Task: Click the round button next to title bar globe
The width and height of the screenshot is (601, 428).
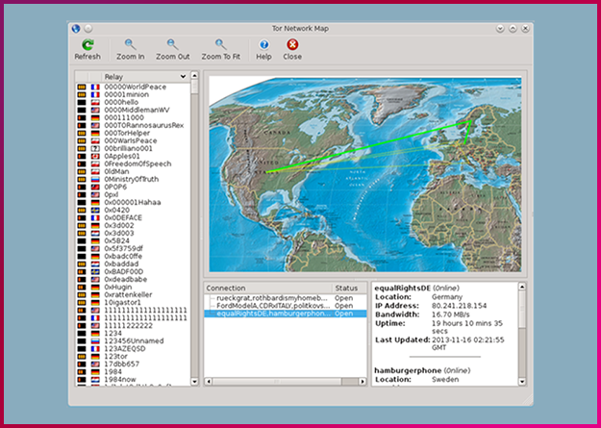Action: pos(88,29)
